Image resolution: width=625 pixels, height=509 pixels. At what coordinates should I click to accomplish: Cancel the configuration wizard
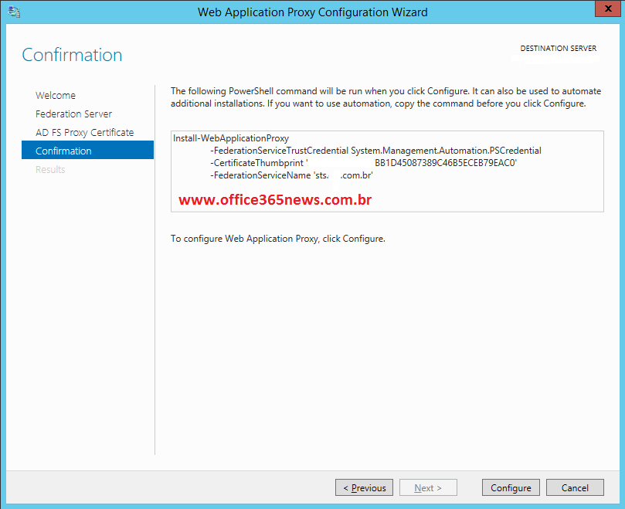point(575,488)
